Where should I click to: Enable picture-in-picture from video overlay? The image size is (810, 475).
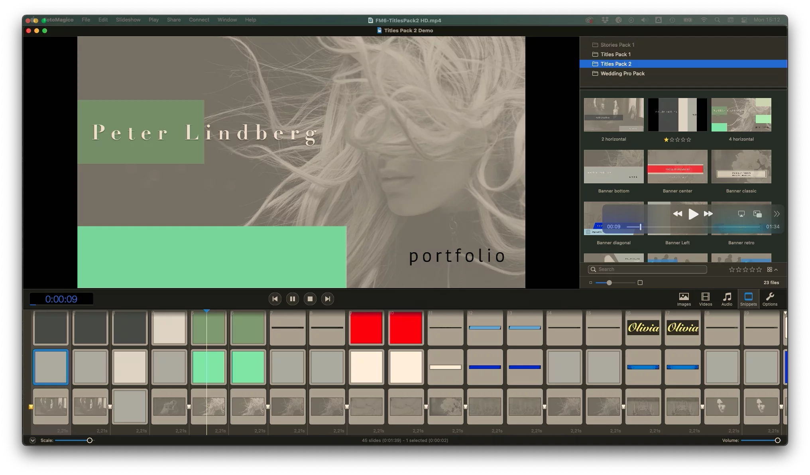coord(757,214)
